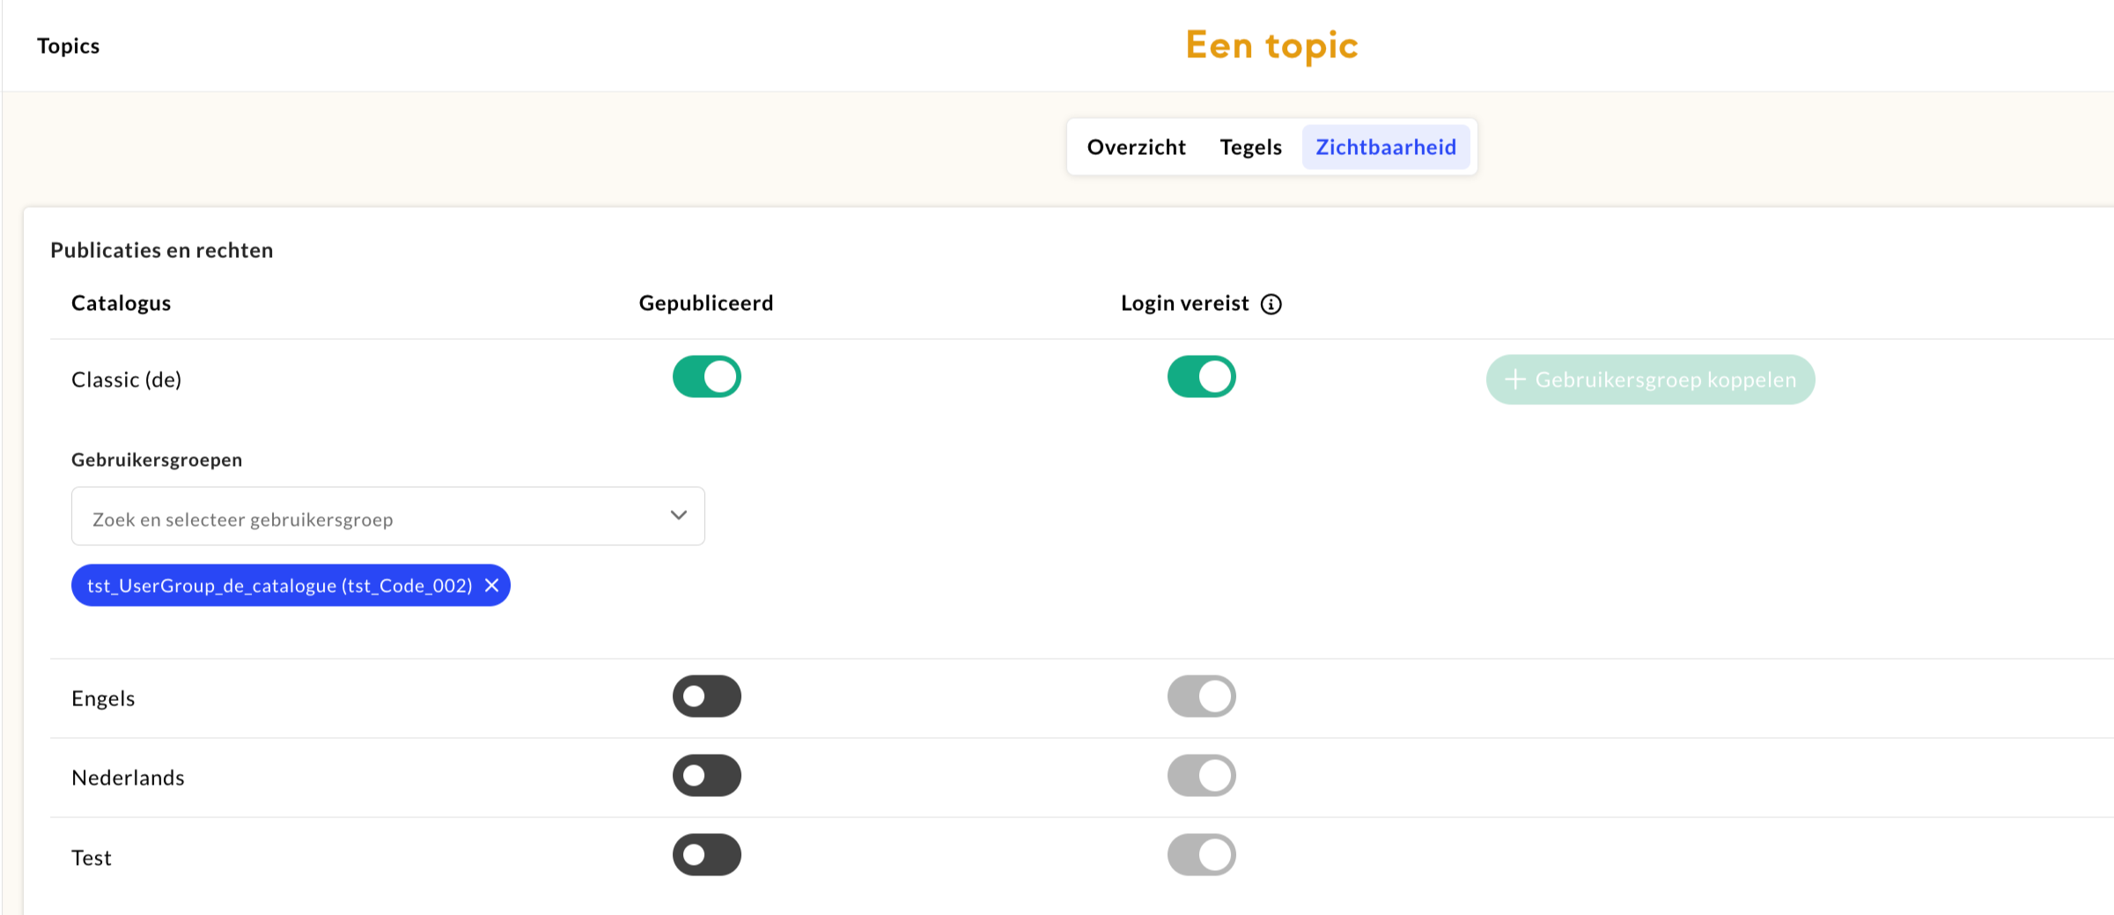Screen dimensions: 2114x915
Task: Toggle Gepubliceerd off for Classic (de)
Action: 706,377
